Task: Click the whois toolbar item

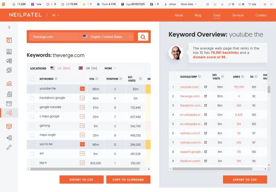Action: click(170, 4)
